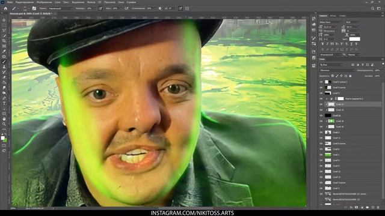Open the search icon in options bar
The image size is (385, 216).
(x=372, y=8)
